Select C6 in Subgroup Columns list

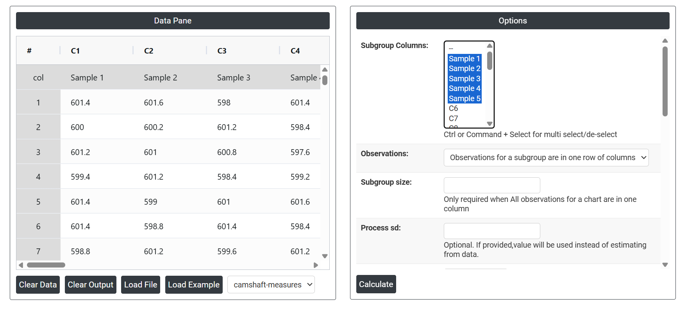(453, 109)
